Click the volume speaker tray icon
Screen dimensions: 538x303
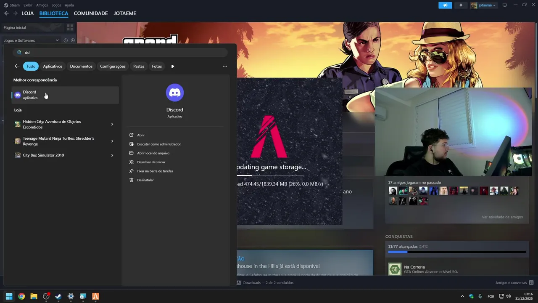tap(508, 296)
